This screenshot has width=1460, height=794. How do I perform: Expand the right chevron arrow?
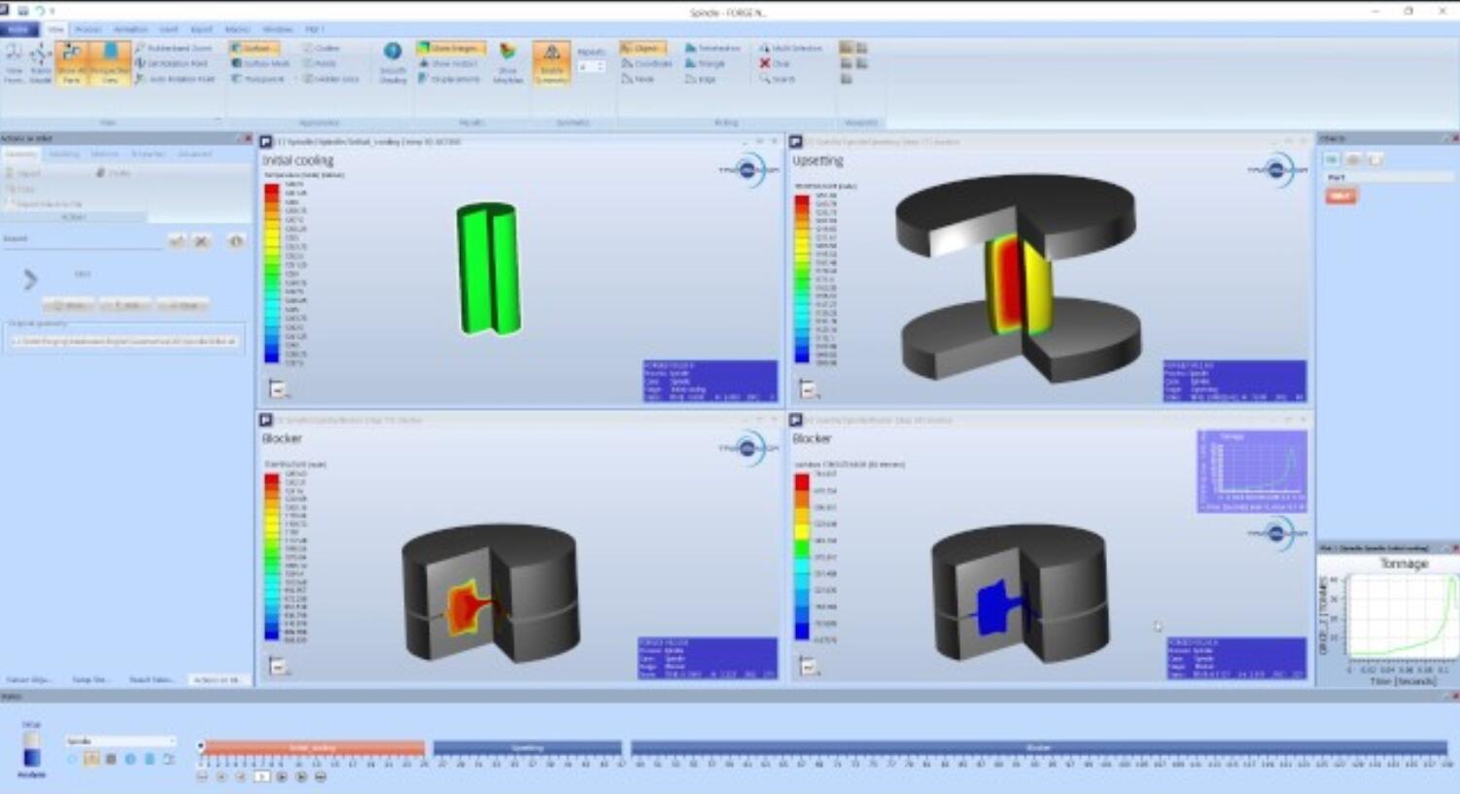coord(30,280)
